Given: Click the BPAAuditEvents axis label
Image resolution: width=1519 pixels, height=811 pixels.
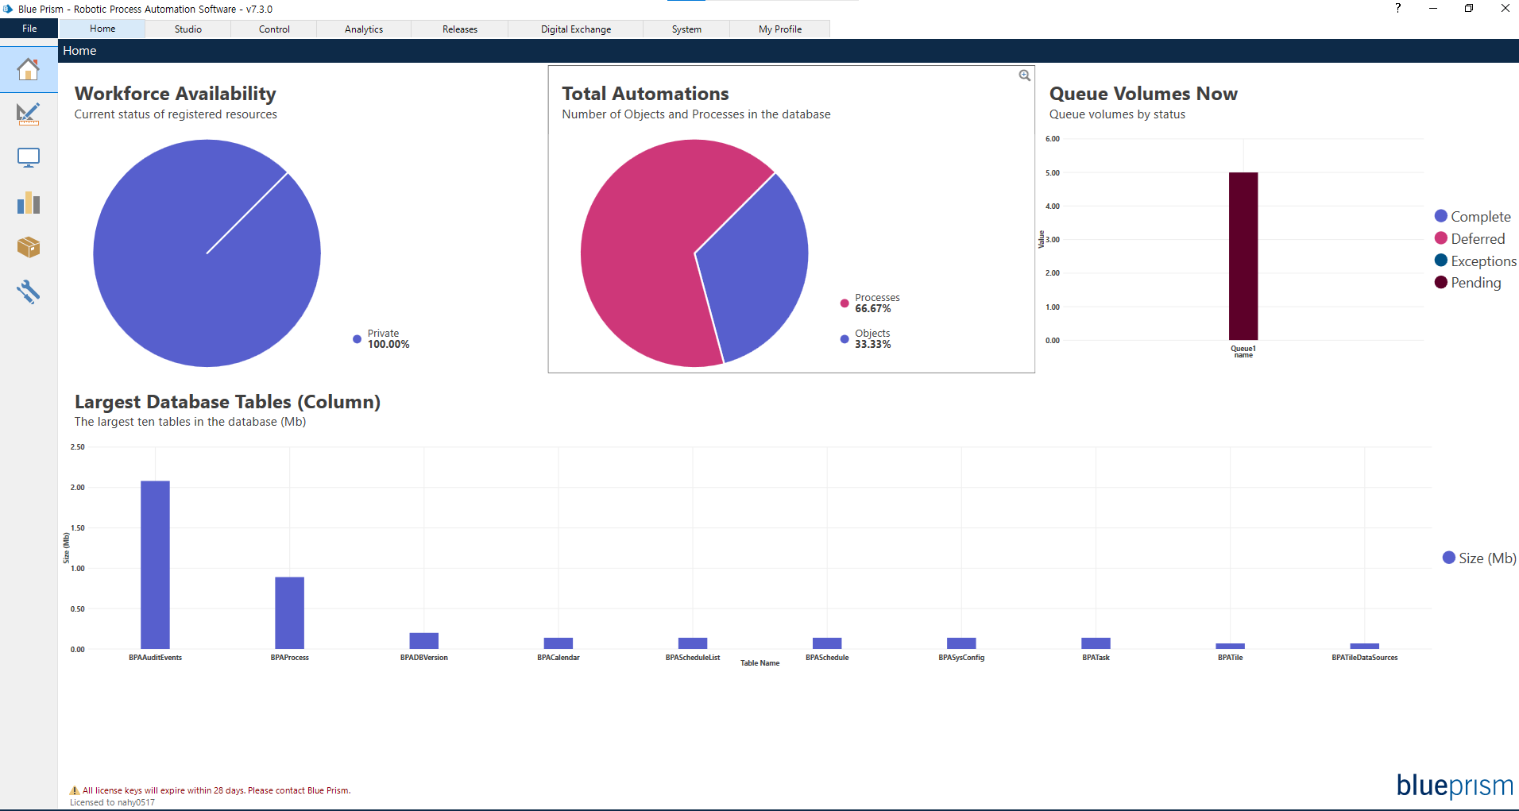Looking at the screenshot, I should pyautogui.click(x=155, y=658).
